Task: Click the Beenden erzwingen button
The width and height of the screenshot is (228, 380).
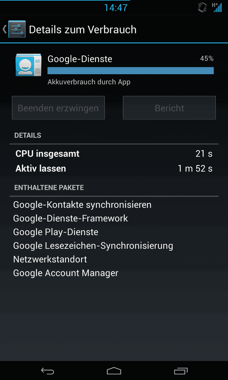Action: pyautogui.click(x=58, y=108)
